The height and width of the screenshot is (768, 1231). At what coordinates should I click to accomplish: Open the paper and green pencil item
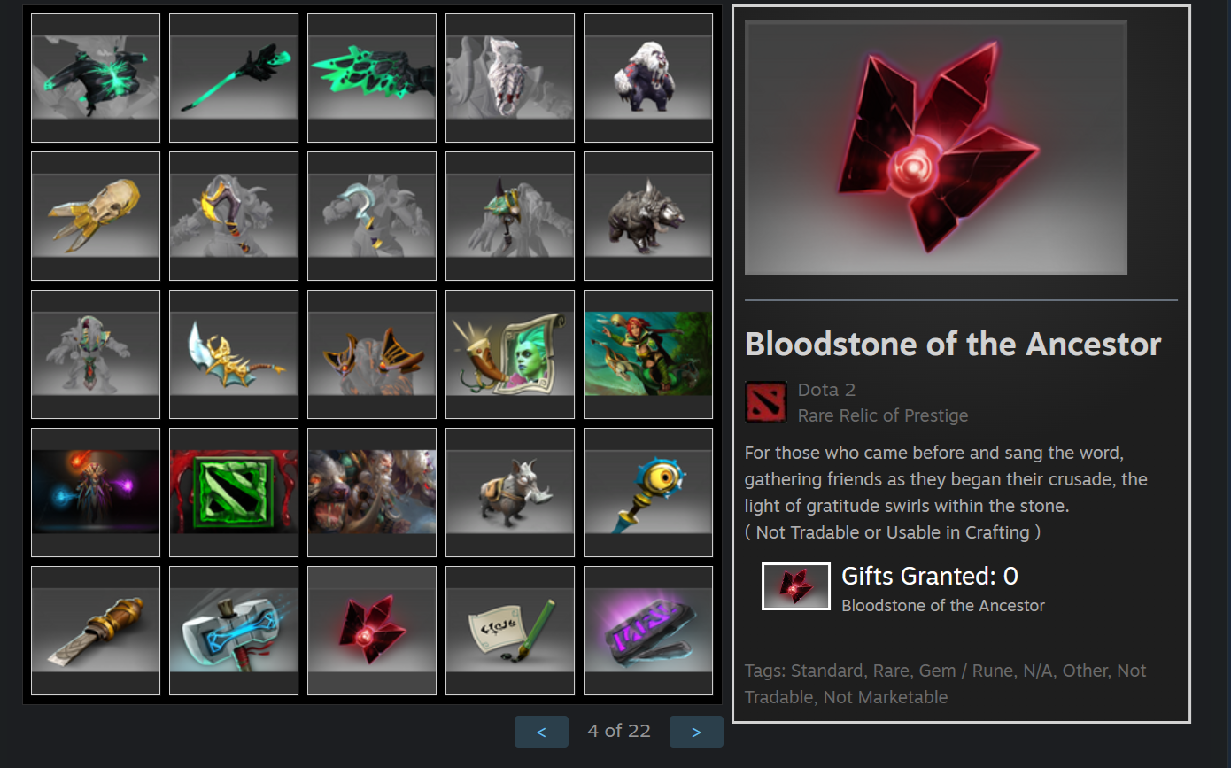510,631
